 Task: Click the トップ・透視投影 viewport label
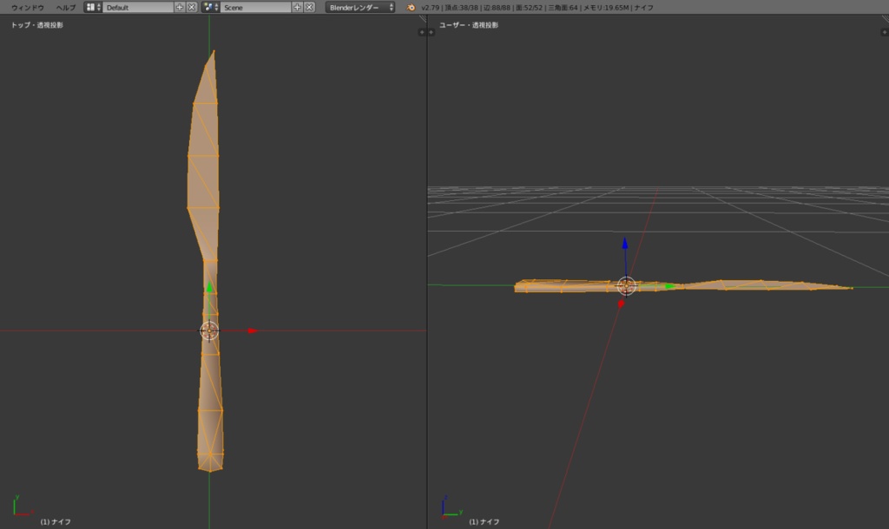coord(36,25)
